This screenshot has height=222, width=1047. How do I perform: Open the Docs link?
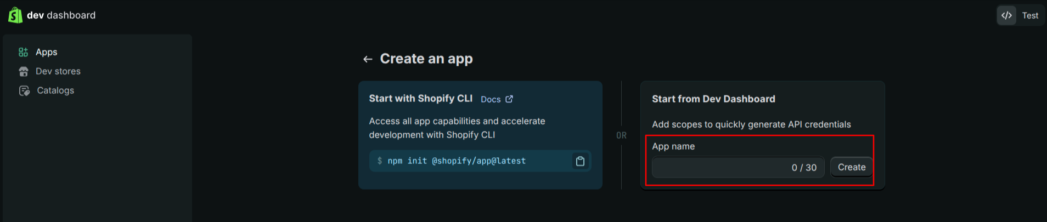click(x=491, y=99)
